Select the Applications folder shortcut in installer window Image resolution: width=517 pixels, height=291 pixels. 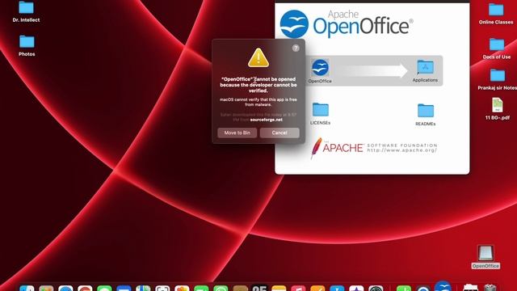(x=425, y=67)
